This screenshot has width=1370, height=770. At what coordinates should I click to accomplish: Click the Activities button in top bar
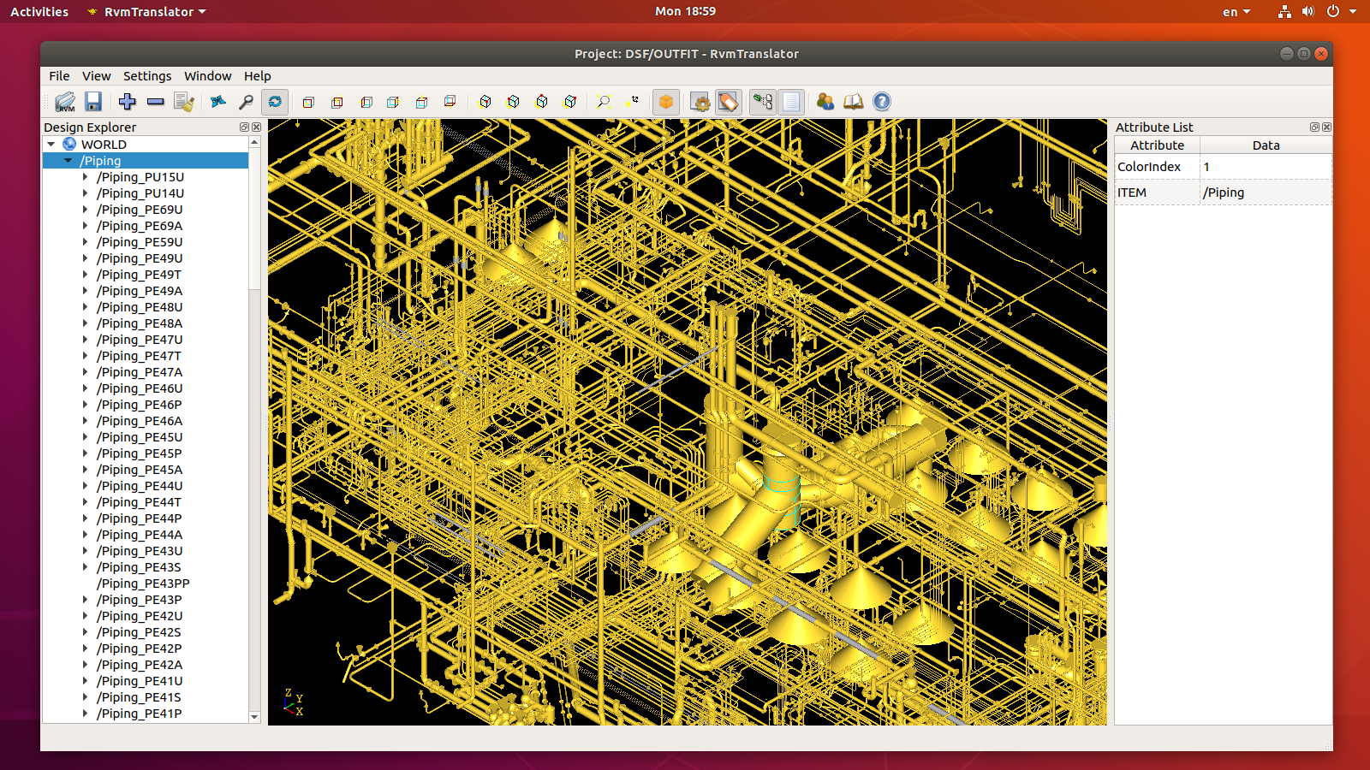(x=39, y=12)
